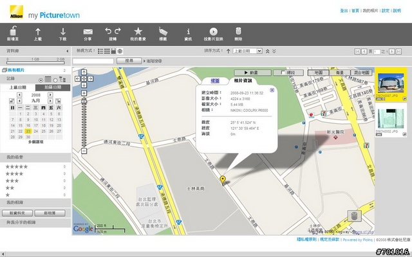Open the 相片資訊 tab in the popup
The height and width of the screenshot is (257, 412).
coord(243,80)
